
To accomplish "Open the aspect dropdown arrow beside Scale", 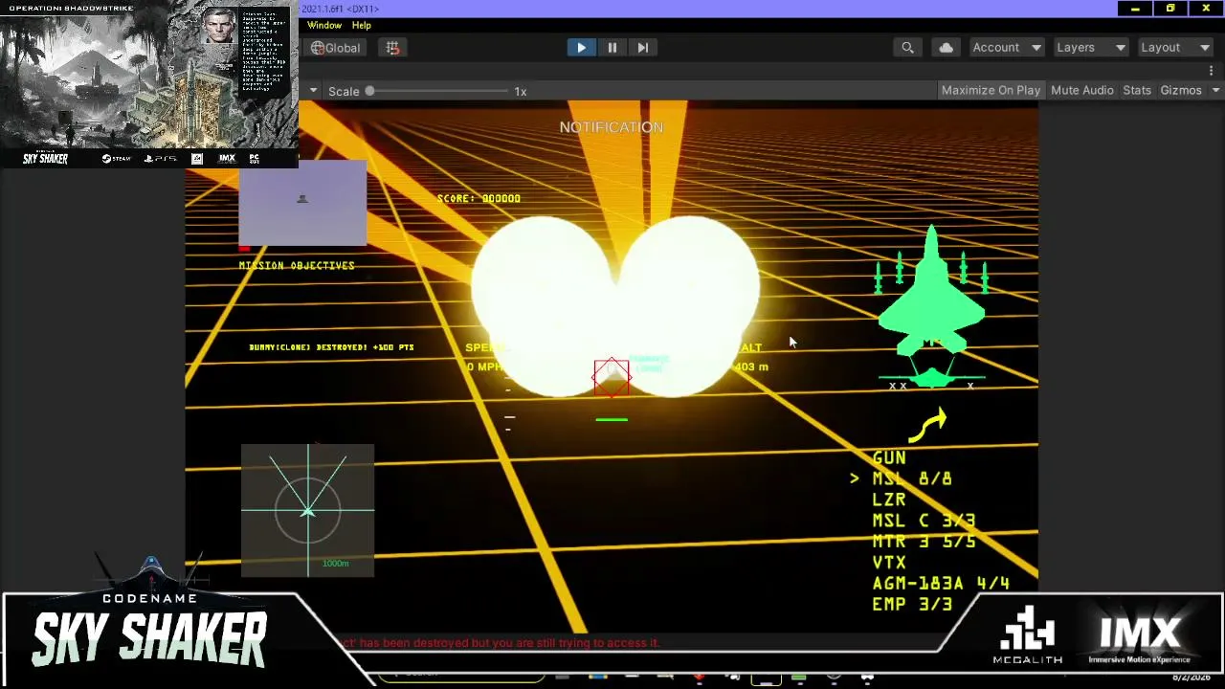I will [x=313, y=91].
